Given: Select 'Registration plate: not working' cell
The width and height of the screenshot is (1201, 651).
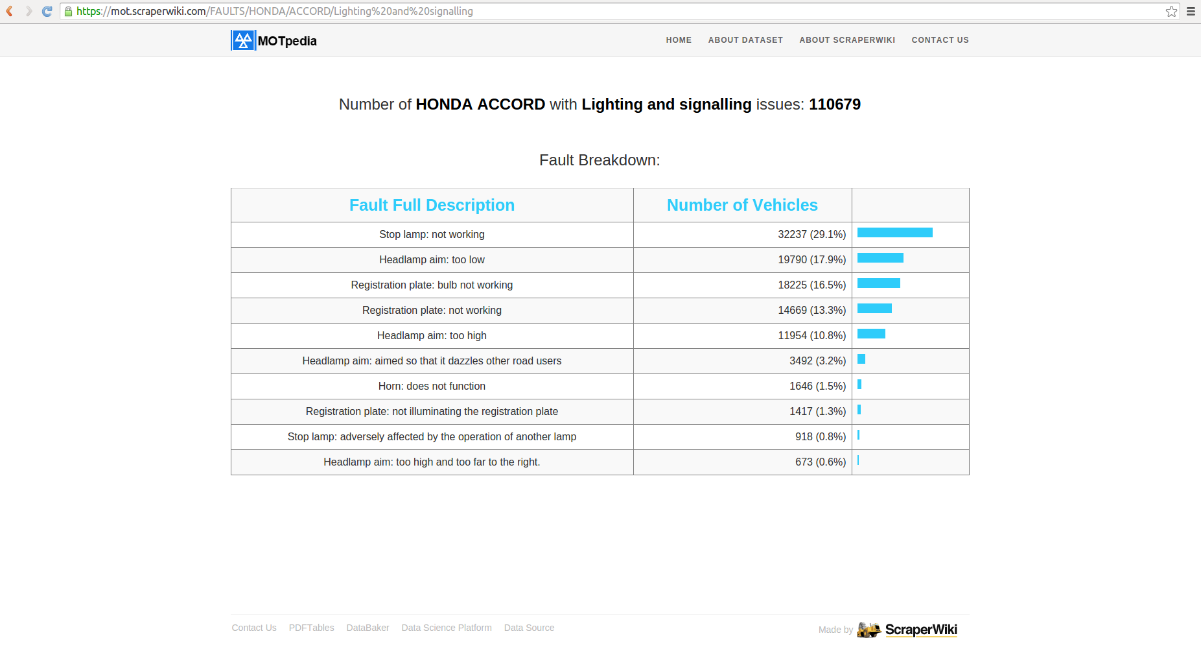Looking at the screenshot, I should (x=432, y=310).
